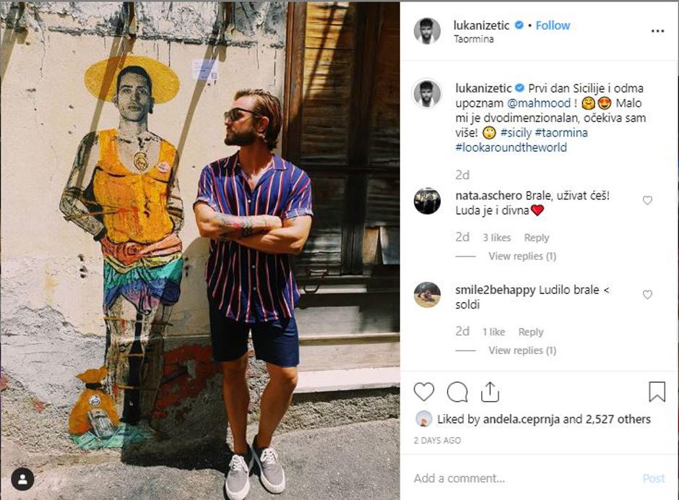Open the #lookaroundtheworld hashtag
Image resolution: width=679 pixels, height=500 pixels.
[511, 147]
